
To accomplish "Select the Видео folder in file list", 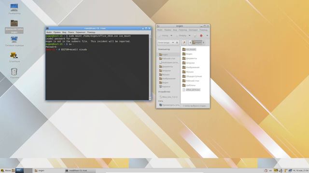I will coord(187,54).
